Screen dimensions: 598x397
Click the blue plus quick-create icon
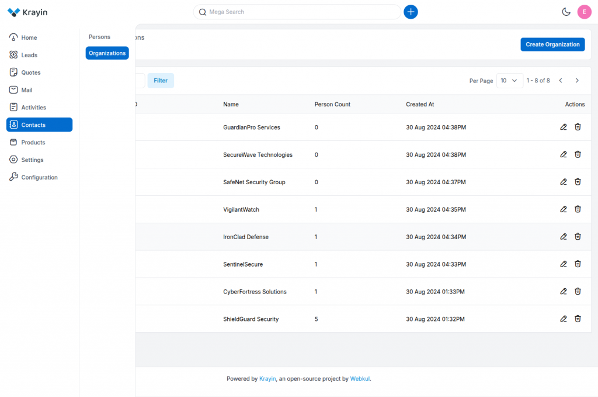411,12
